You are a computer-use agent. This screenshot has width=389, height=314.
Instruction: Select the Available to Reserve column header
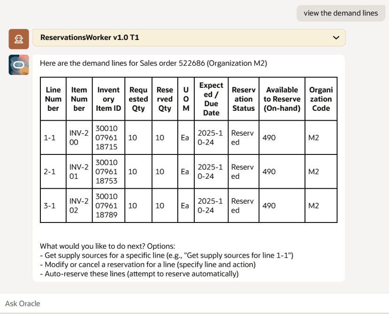[x=281, y=99]
